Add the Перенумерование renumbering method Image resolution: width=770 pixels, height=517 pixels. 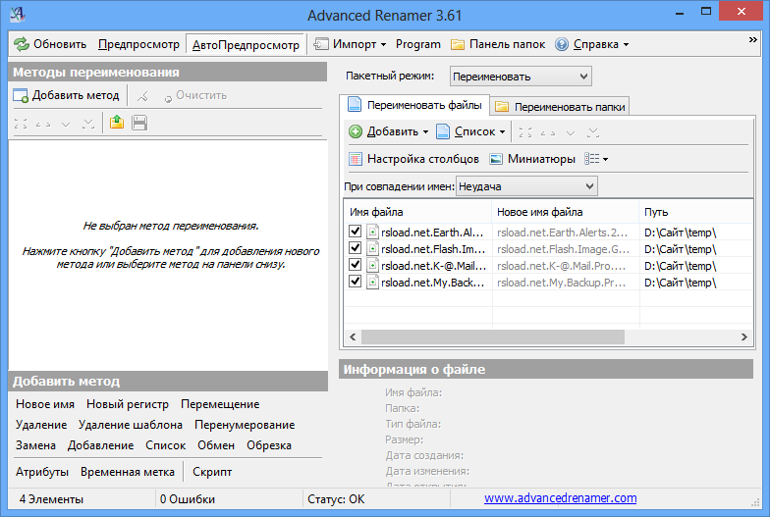245,425
